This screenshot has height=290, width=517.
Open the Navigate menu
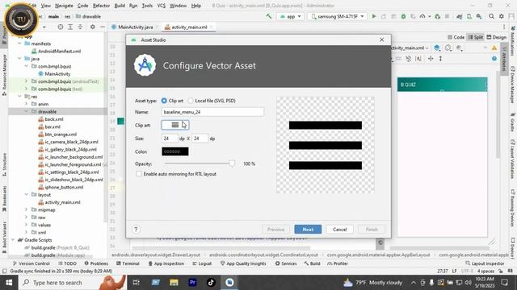click(x=64, y=6)
